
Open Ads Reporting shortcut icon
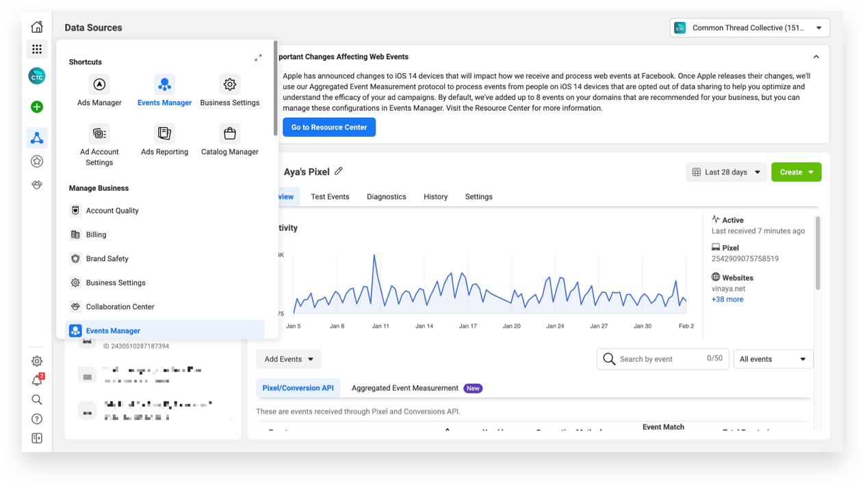click(x=164, y=134)
